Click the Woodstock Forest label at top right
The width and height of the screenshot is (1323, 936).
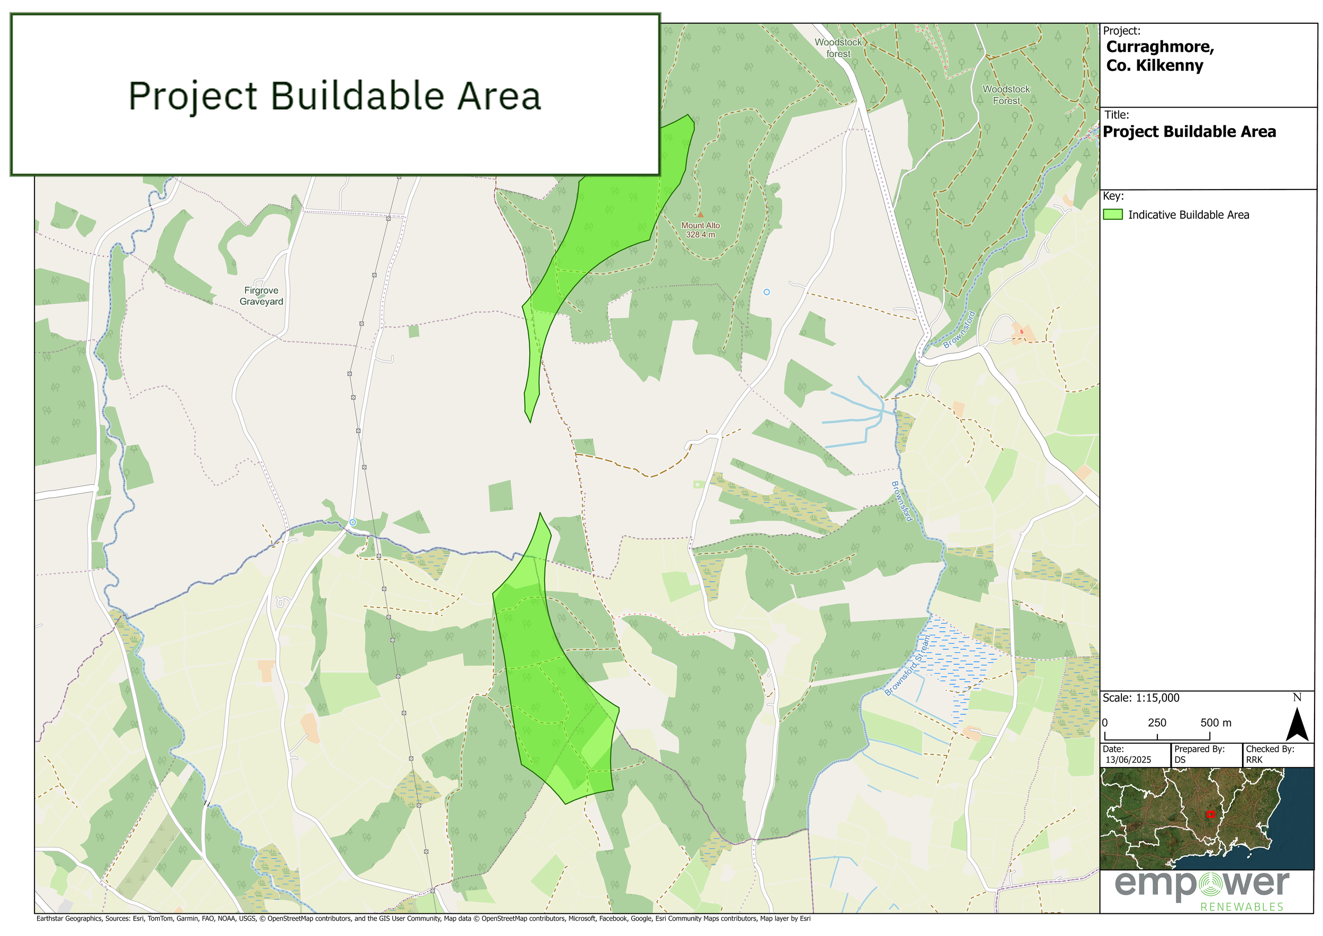(1006, 95)
